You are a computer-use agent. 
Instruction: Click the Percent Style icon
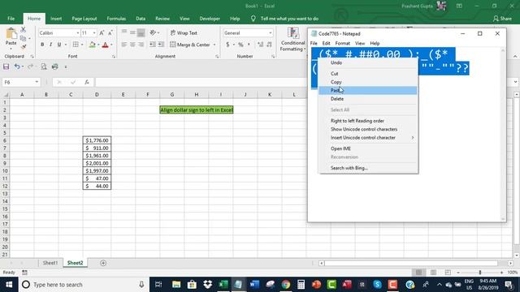(240, 45)
